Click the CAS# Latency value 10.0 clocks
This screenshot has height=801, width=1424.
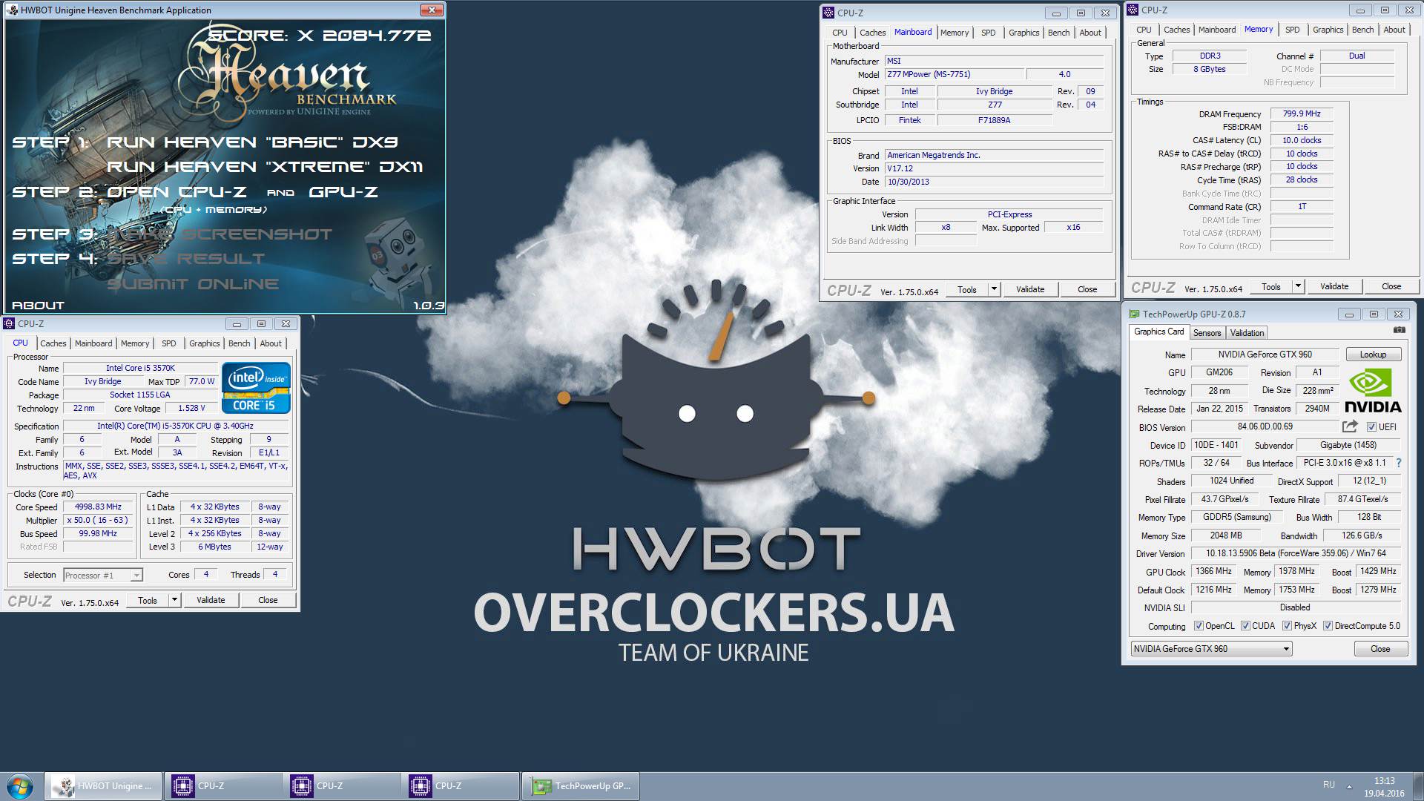pos(1302,140)
